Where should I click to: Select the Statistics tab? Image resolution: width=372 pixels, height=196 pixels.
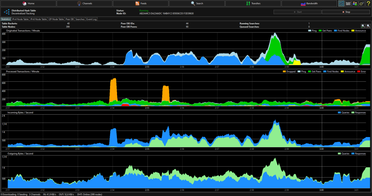tap(6, 19)
